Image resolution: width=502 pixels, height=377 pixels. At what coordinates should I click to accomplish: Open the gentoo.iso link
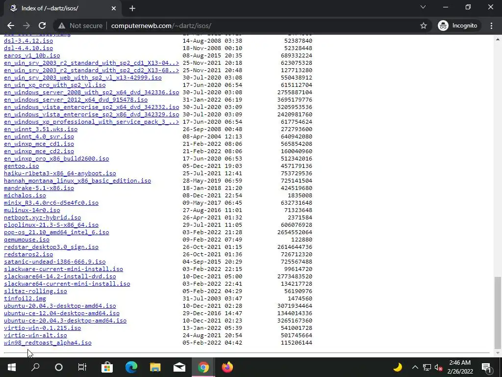point(22,166)
